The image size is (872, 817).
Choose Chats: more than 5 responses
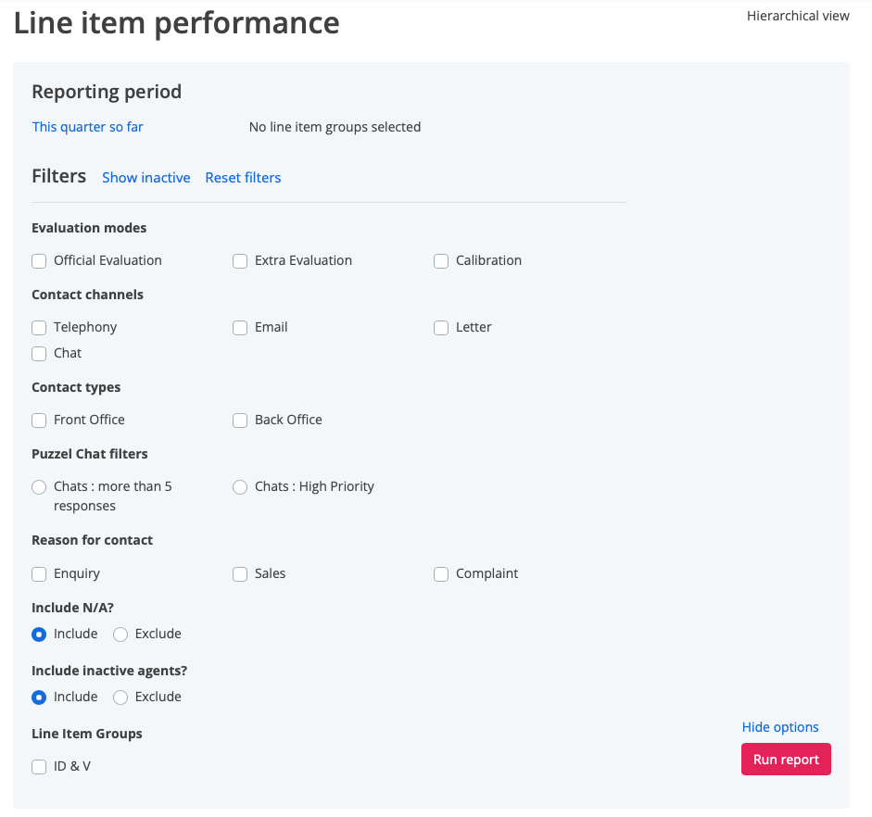(x=39, y=487)
